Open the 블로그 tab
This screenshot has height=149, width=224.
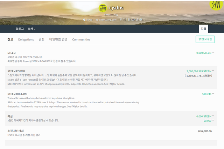tap(20, 29)
